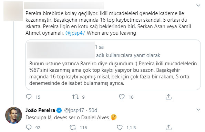Retweet João Pereira's Daniel Alves tweet
This screenshot has height=132, width=205.
[x=73, y=128]
